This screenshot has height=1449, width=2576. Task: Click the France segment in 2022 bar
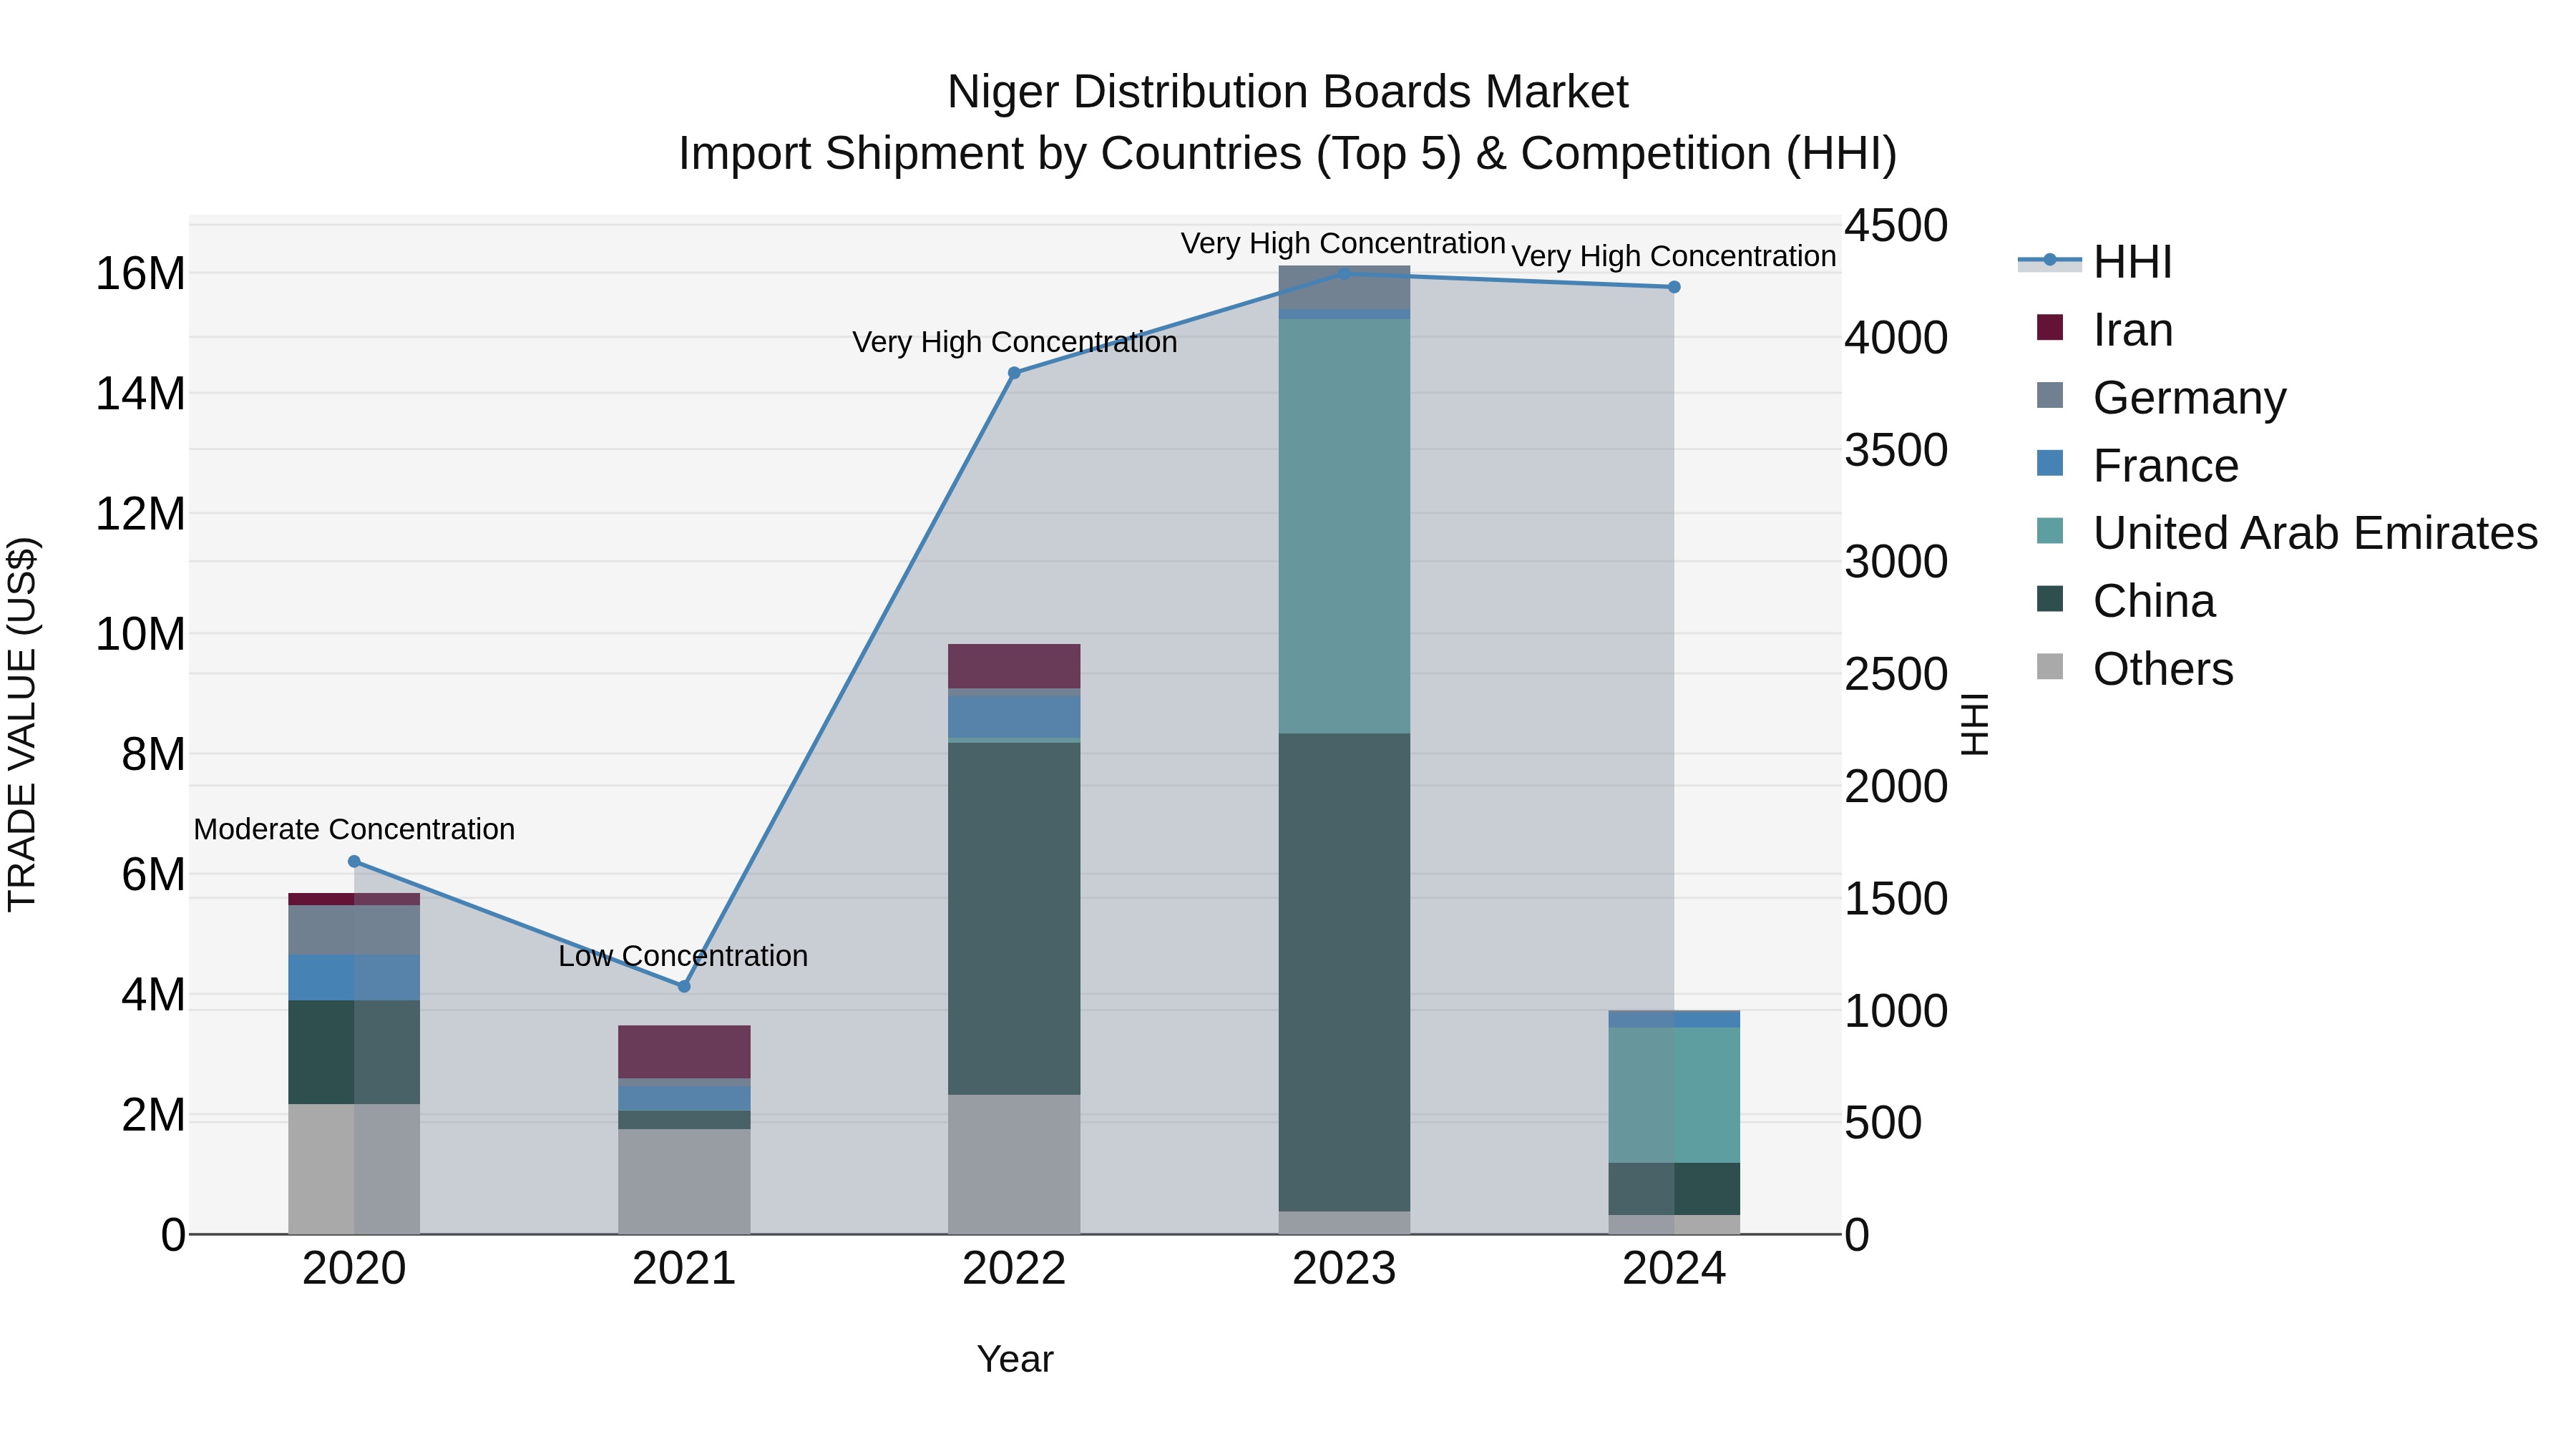(x=1014, y=717)
